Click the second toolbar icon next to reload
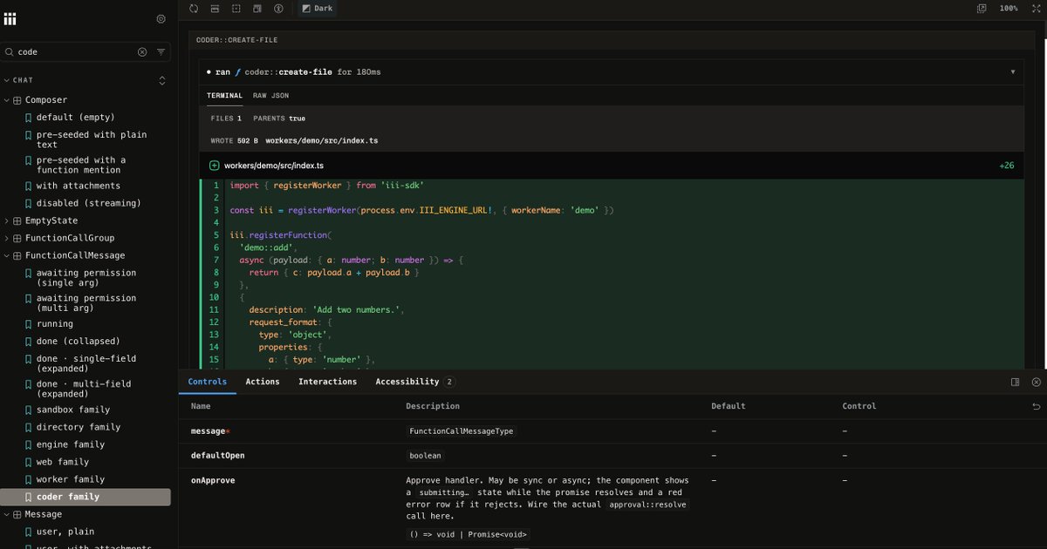The height and width of the screenshot is (549, 1047). 215,8
